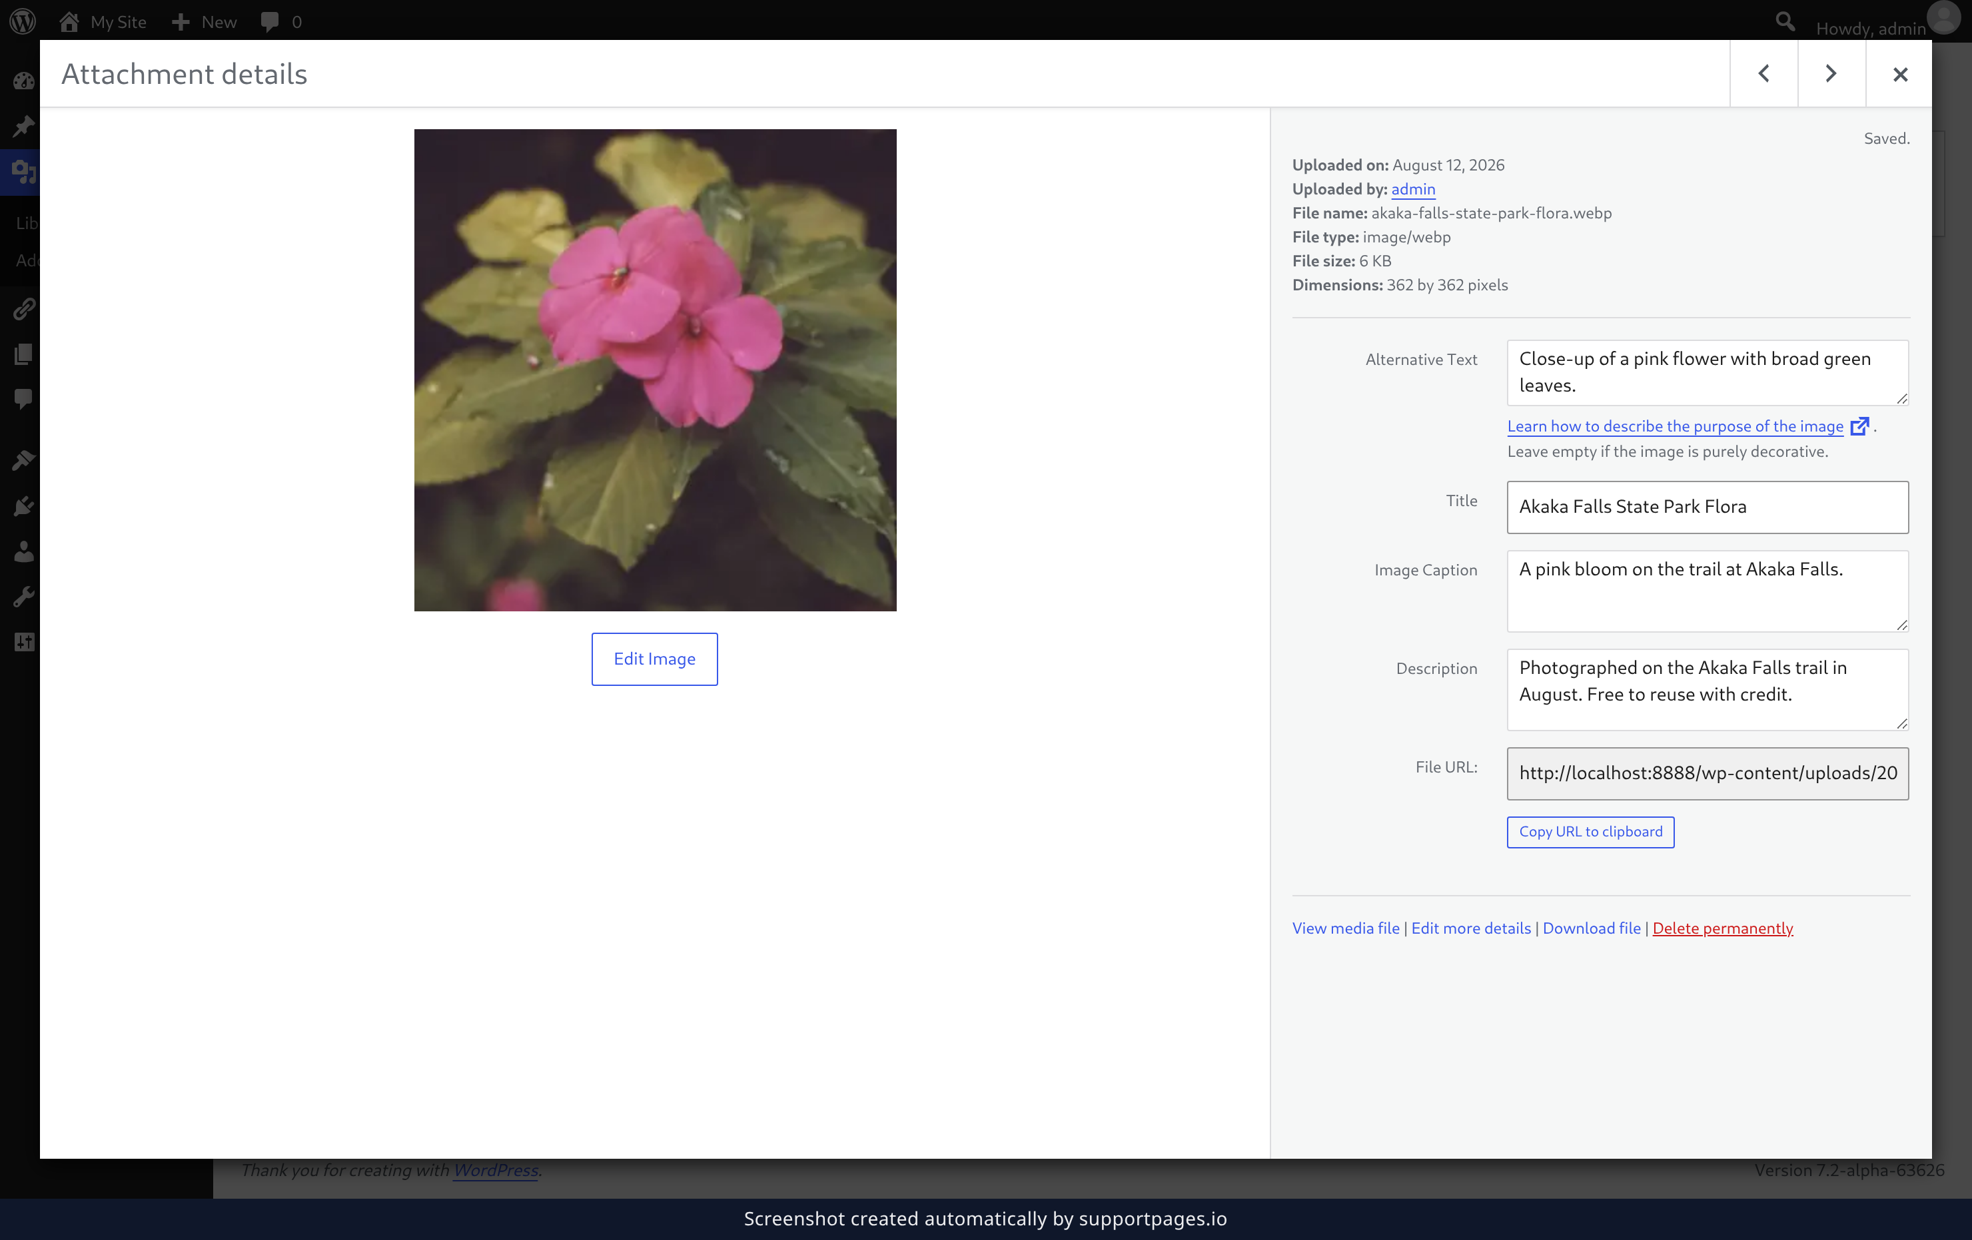Click the Edit Image button
The width and height of the screenshot is (1972, 1240).
click(x=654, y=659)
